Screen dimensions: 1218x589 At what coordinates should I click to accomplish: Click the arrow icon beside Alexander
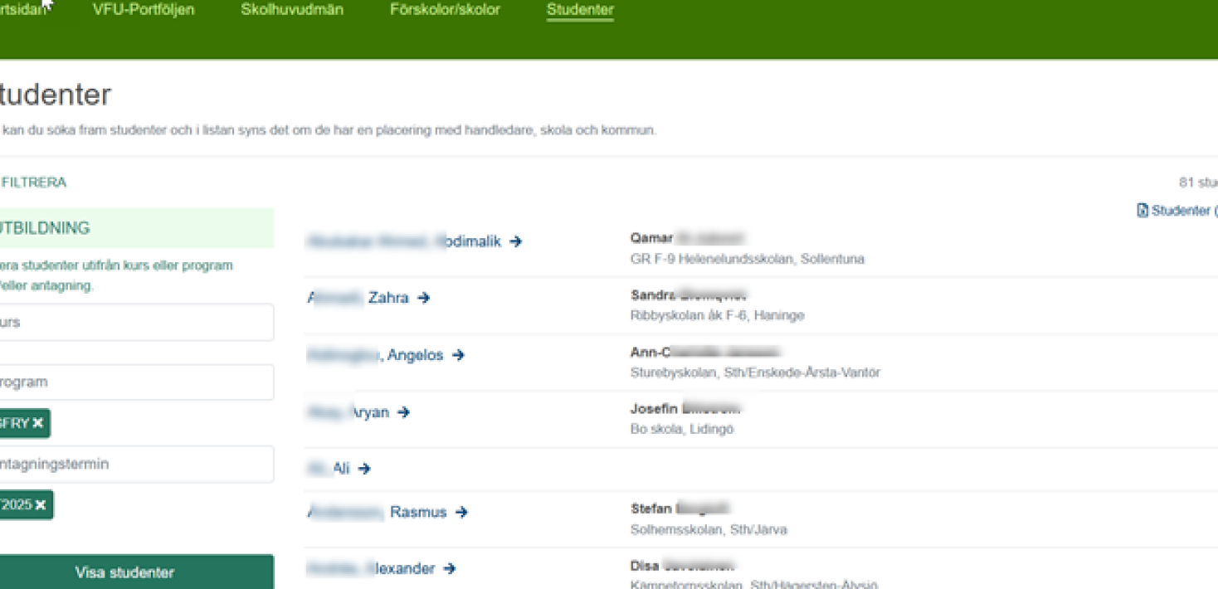click(450, 569)
